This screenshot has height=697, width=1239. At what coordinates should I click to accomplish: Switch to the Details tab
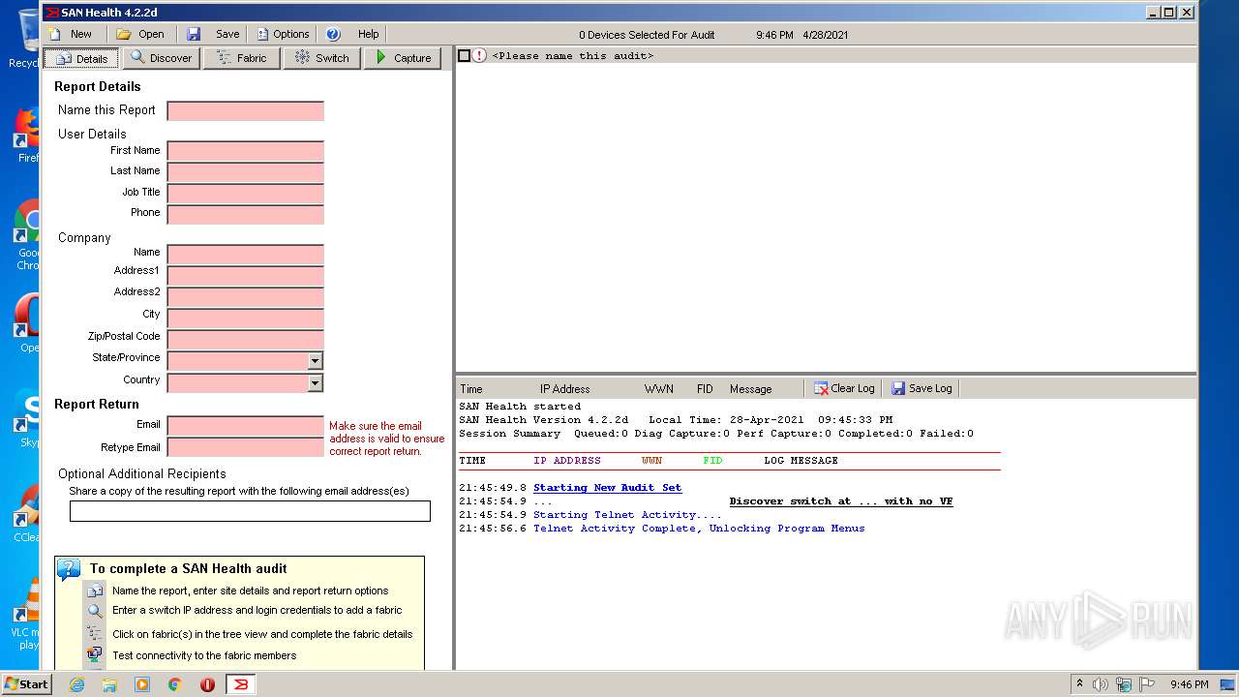click(81, 58)
